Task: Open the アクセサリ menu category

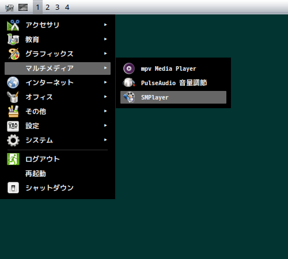Action: 58,25
